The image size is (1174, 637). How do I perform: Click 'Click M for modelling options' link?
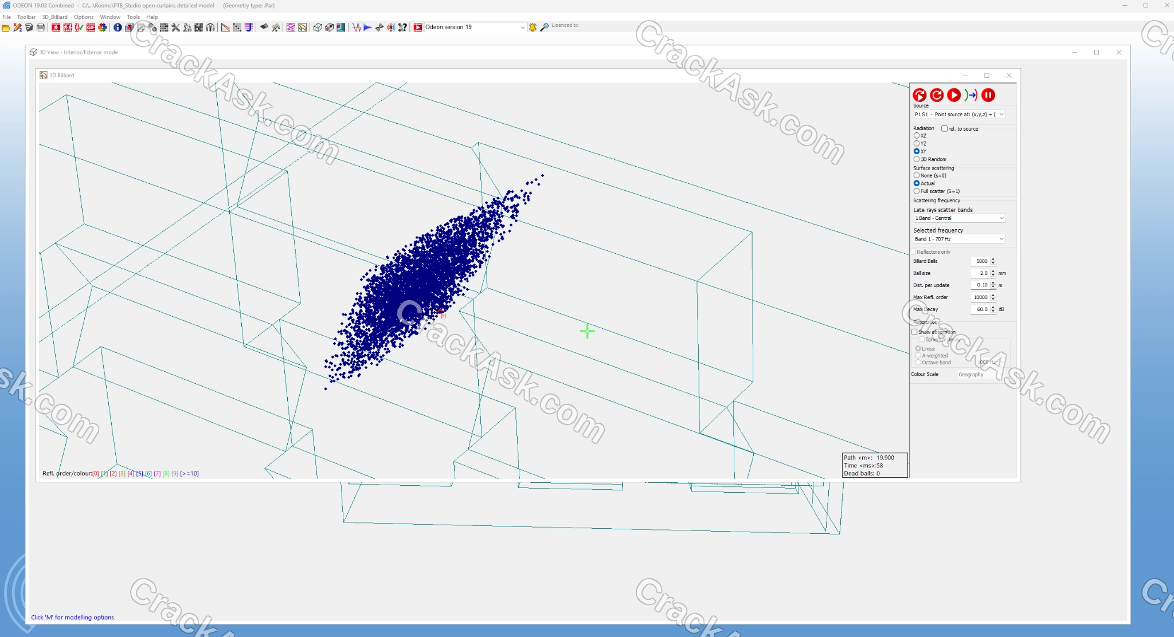(72, 618)
